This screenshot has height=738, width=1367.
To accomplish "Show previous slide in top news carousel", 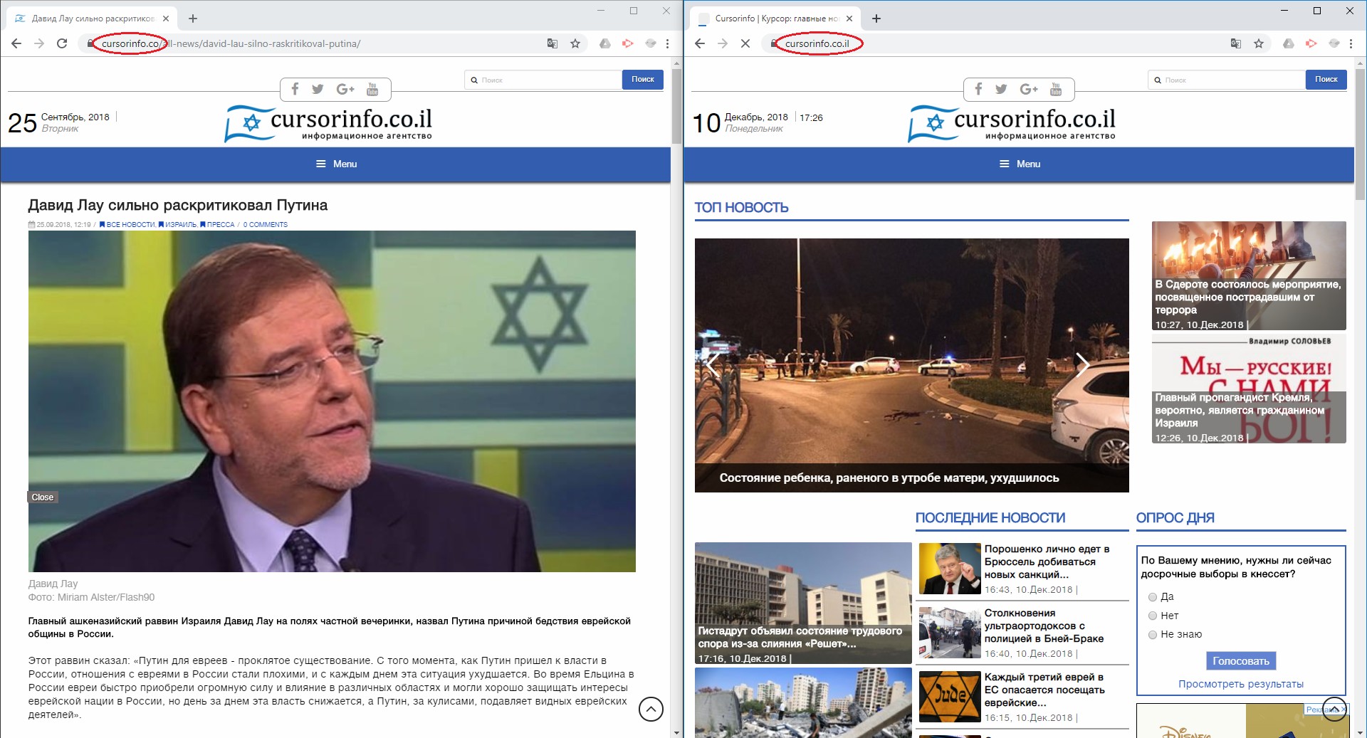I will click(711, 364).
